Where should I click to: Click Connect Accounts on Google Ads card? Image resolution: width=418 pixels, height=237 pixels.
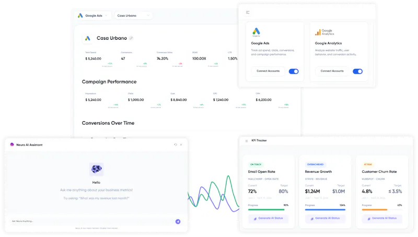[268, 71]
